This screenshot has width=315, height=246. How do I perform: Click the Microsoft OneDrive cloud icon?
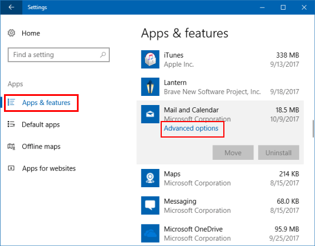[150, 233]
